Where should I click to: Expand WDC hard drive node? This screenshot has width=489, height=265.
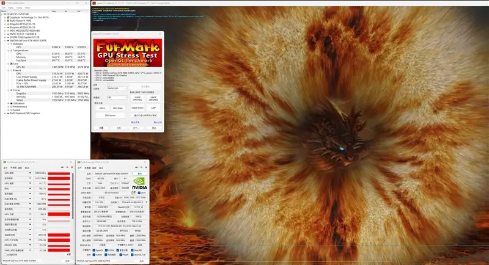tap(5, 31)
